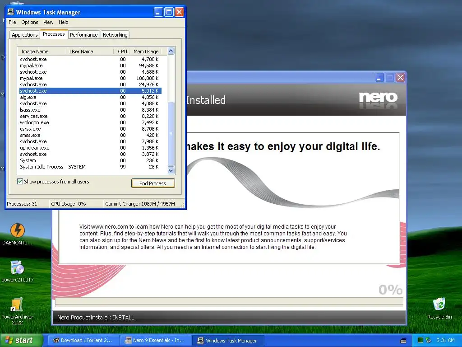Select the smss.exe process row

pyautogui.click(x=90, y=135)
